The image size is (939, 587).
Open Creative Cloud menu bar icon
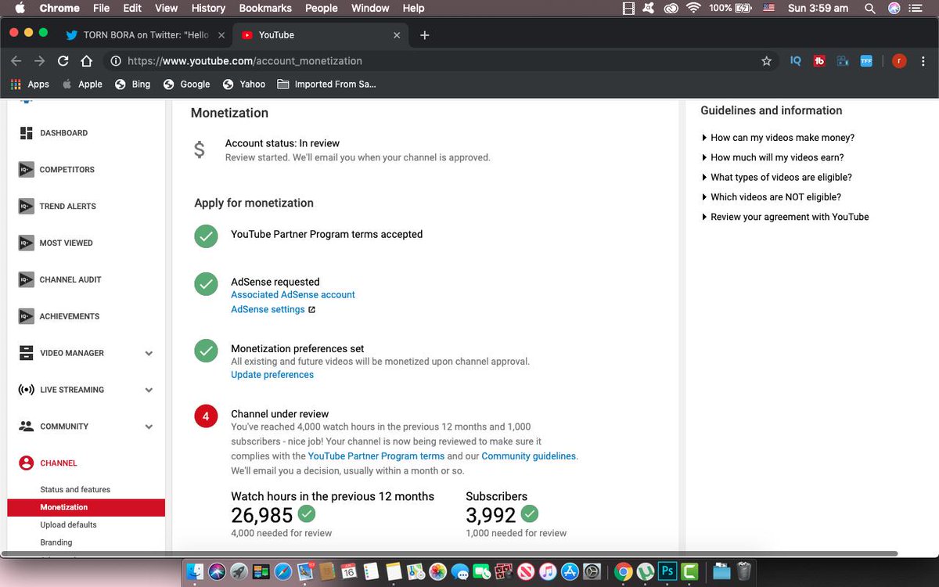(671, 8)
